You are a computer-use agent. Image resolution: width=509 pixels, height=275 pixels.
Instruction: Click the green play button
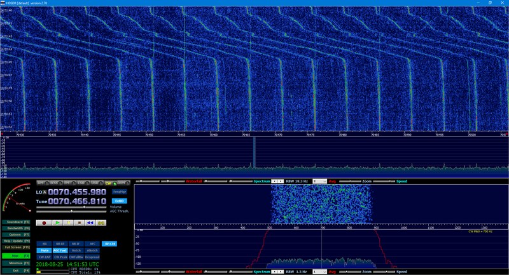57,223
